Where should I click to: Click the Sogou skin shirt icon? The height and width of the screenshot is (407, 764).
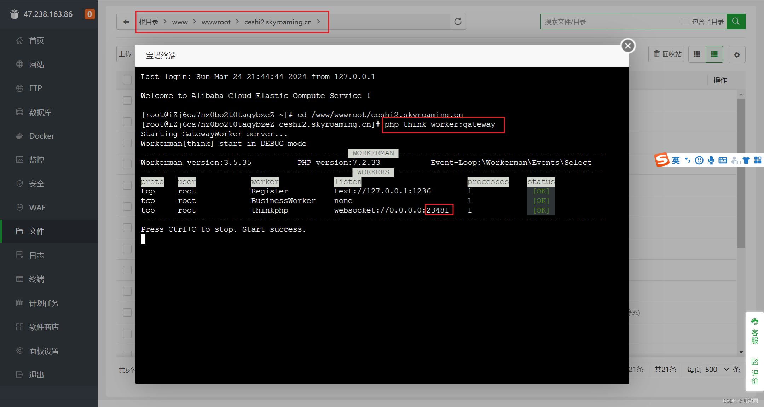coord(746,161)
